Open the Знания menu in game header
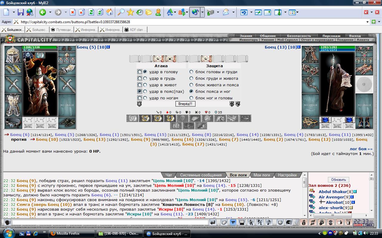The width and height of the screenshot is (382, 238). tap(246, 36)
